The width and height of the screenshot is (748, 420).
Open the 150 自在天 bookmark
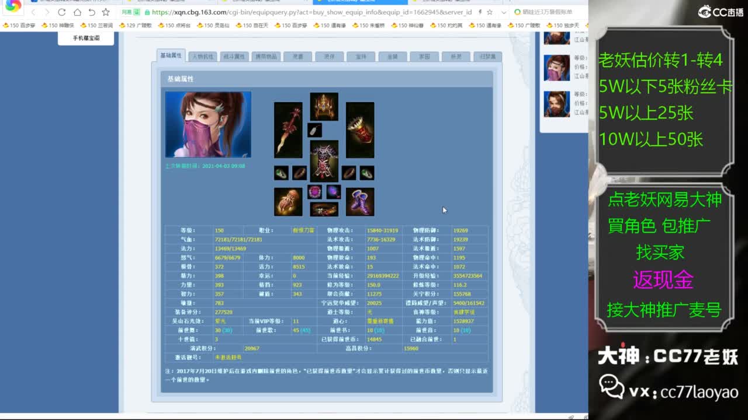pyautogui.click(x=252, y=25)
